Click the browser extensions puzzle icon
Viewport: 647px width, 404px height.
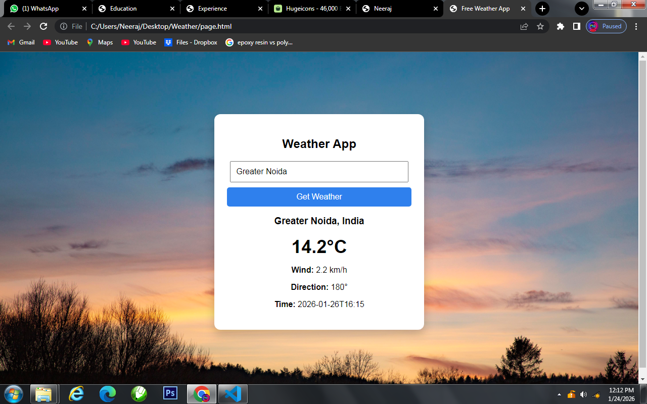[560, 26]
